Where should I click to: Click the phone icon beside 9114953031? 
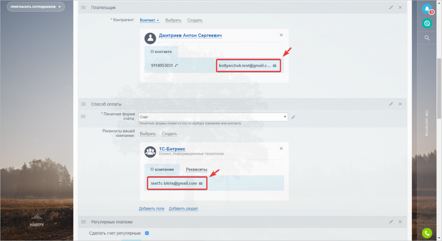click(177, 65)
